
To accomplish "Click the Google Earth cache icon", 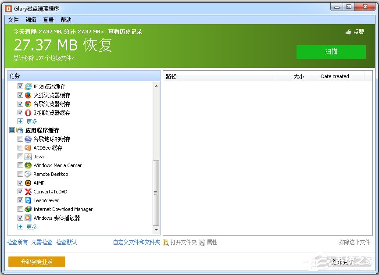I will [x=28, y=139].
